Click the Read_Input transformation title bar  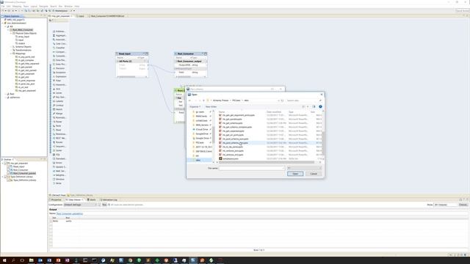point(132,54)
